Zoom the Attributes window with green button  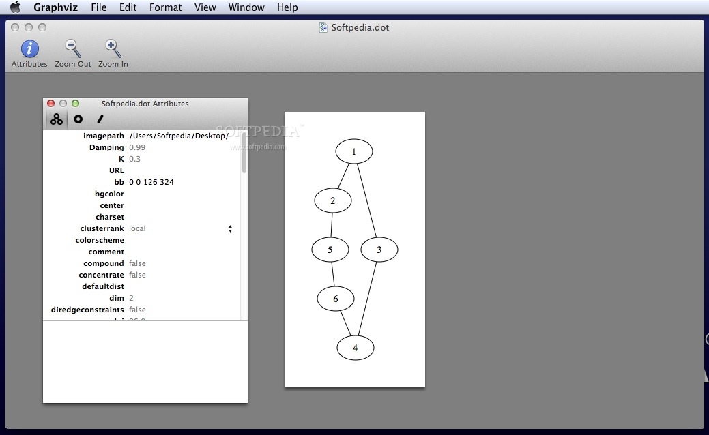click(76, 104)
